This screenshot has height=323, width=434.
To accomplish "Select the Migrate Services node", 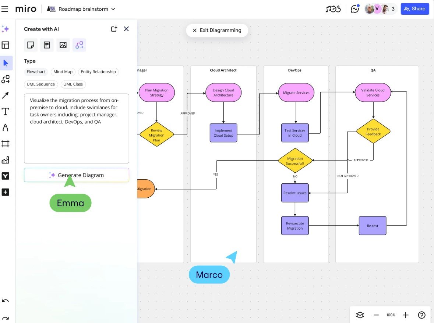I will [296, 93].
